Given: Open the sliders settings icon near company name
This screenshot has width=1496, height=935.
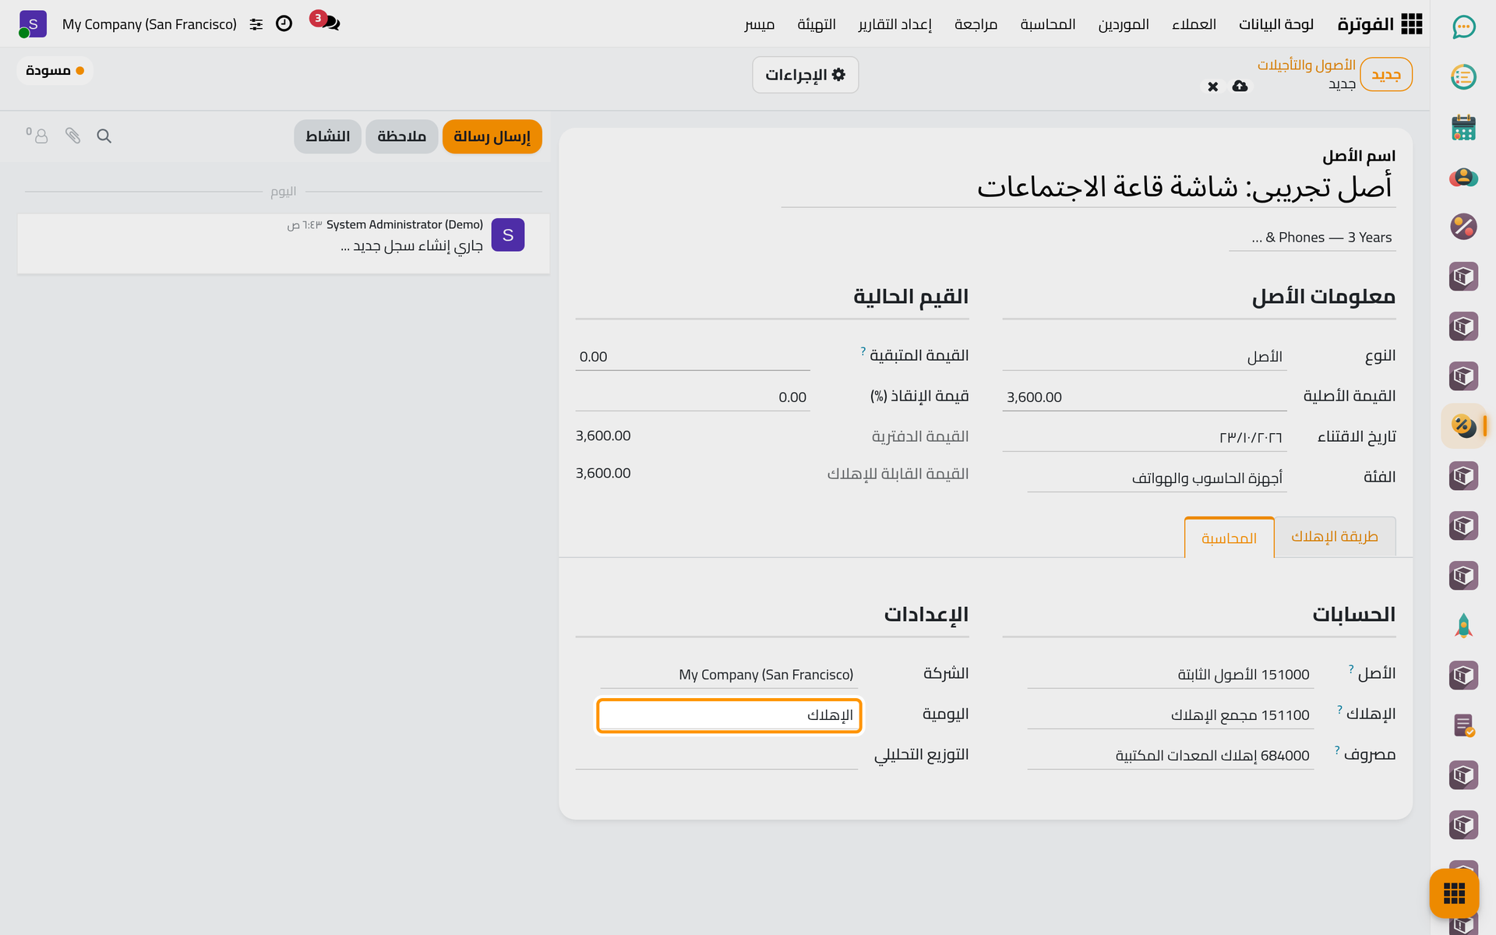Looking at the screenshot, I should [x=256, y=24].
